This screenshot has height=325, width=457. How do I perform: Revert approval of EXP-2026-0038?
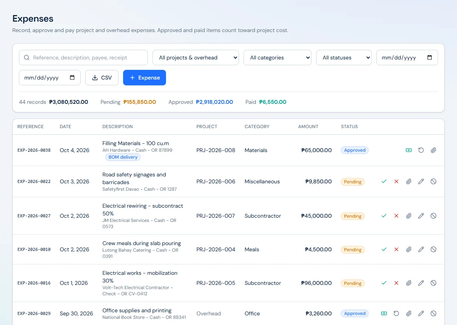tap(421, 150)
